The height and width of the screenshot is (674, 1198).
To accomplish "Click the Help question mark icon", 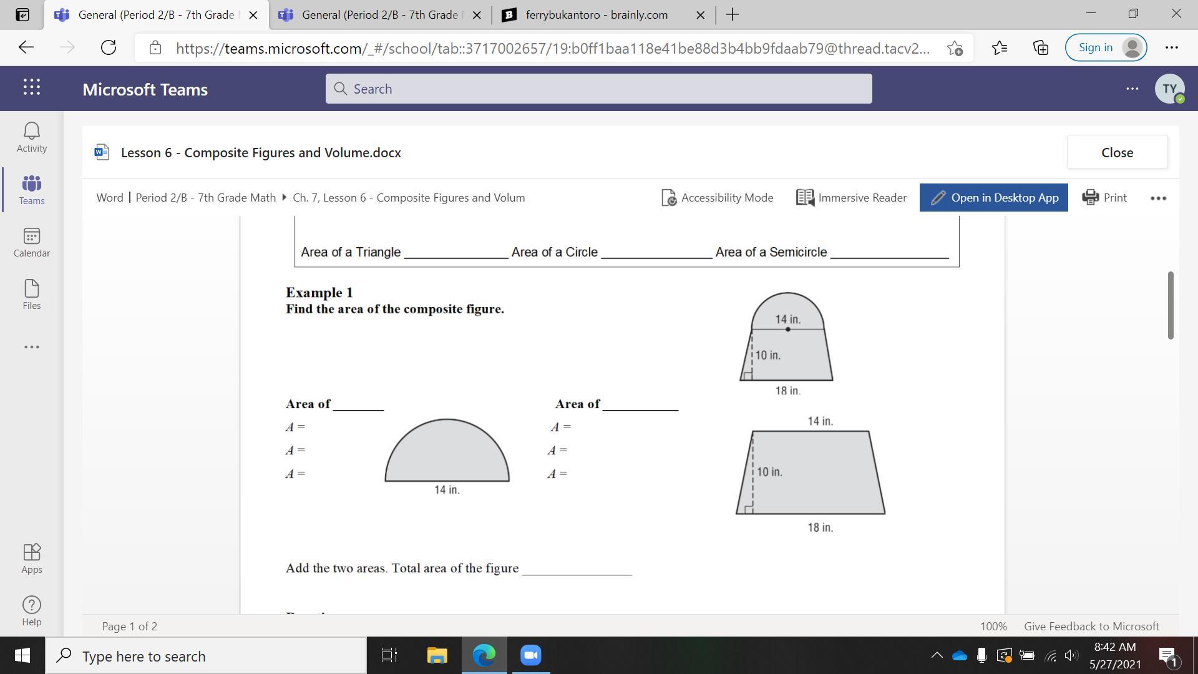I will (31, 610).
